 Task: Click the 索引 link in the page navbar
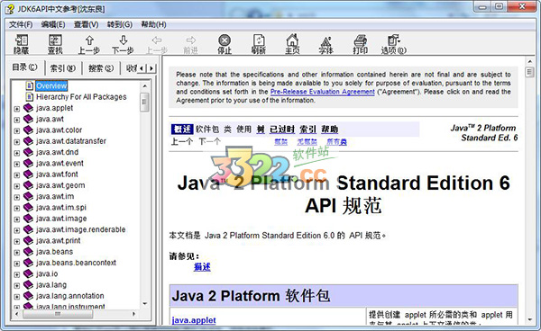[x=307, y=130]
